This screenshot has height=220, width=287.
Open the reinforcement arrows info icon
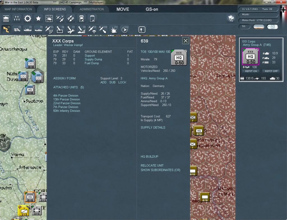[17, 18]
